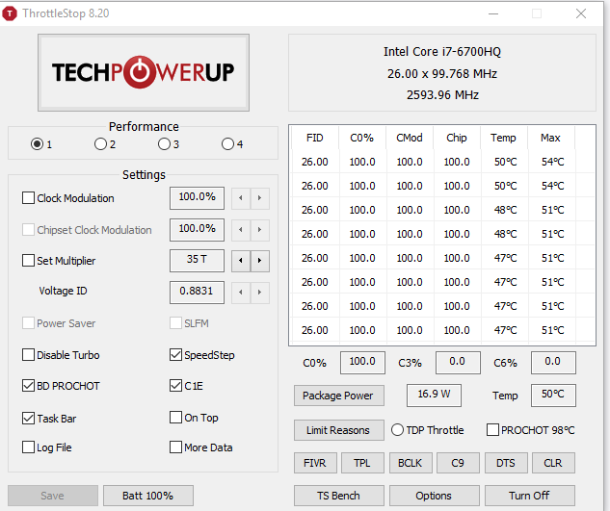Click the DTS button

506,463
